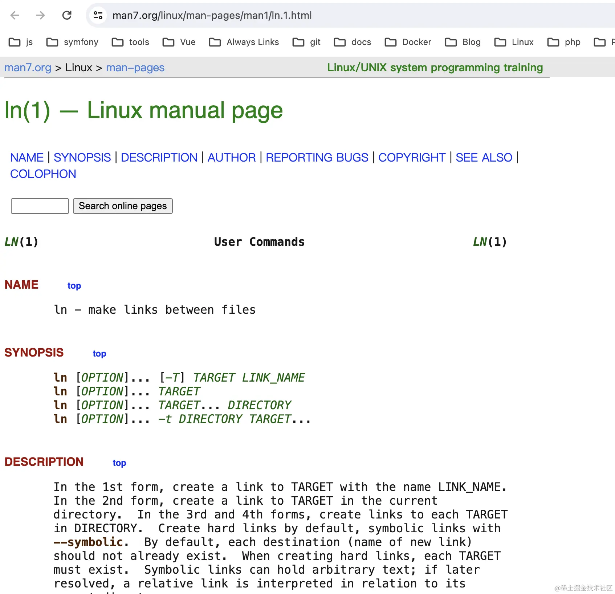Follow the man-pages breadcrumb link

click(x=135, y=68)
